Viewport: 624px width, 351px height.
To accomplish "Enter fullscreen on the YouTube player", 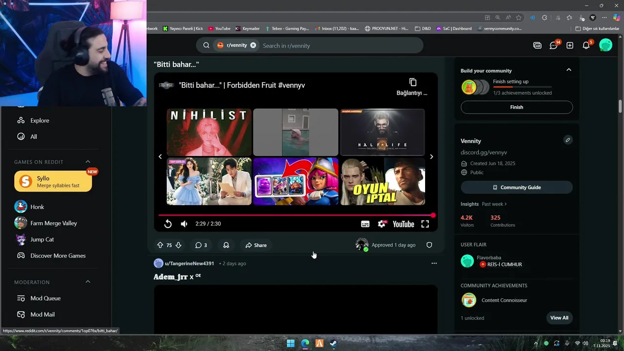I will coord(425,224).
